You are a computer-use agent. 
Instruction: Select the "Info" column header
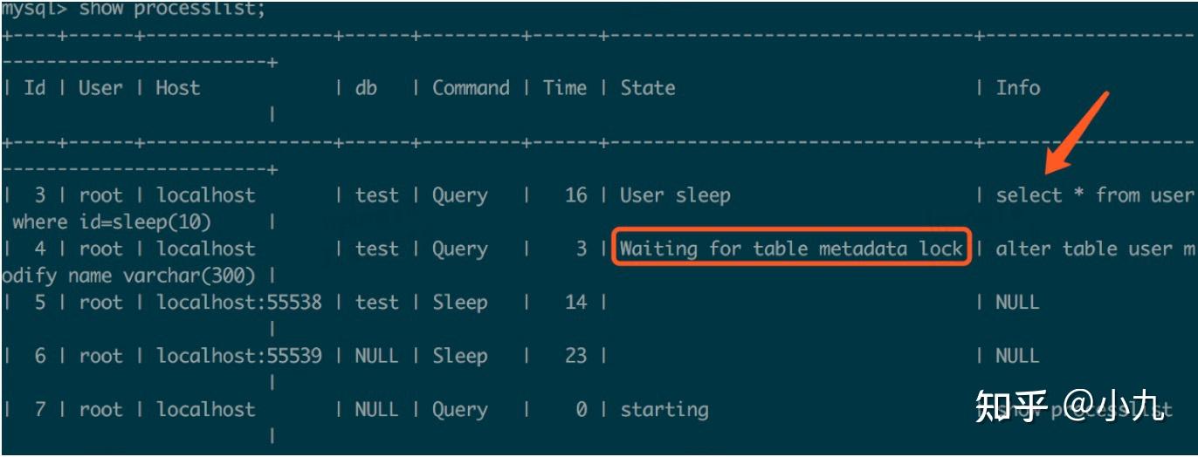pyautogui.click(x=1018, y=87)
